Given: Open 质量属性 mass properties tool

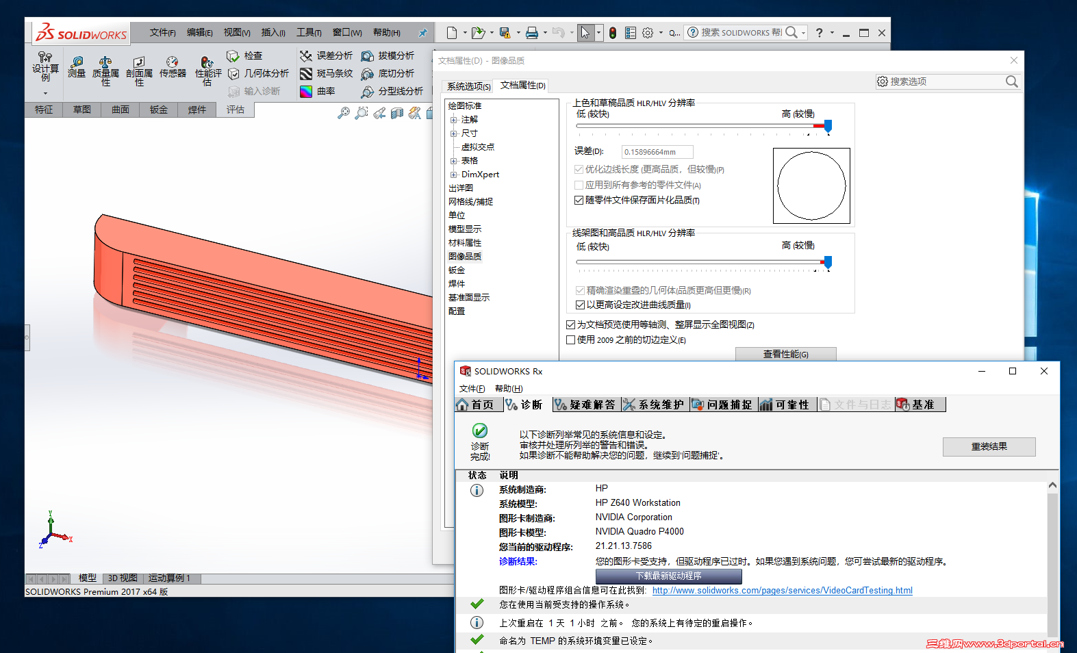Looking at the screenshot, I should tap(105, 71).
